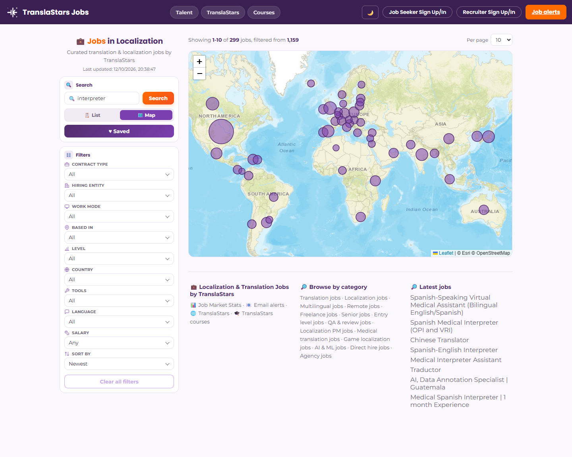Screen dimensions: 572x457
Task: Switch to List view
Action: point(93,115)
